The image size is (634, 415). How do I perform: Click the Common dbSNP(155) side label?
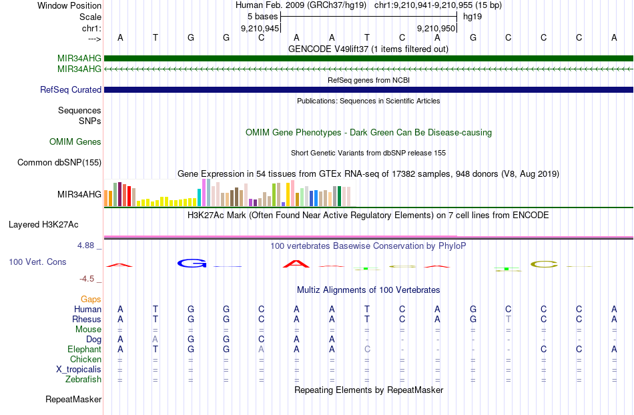(59, 162)
